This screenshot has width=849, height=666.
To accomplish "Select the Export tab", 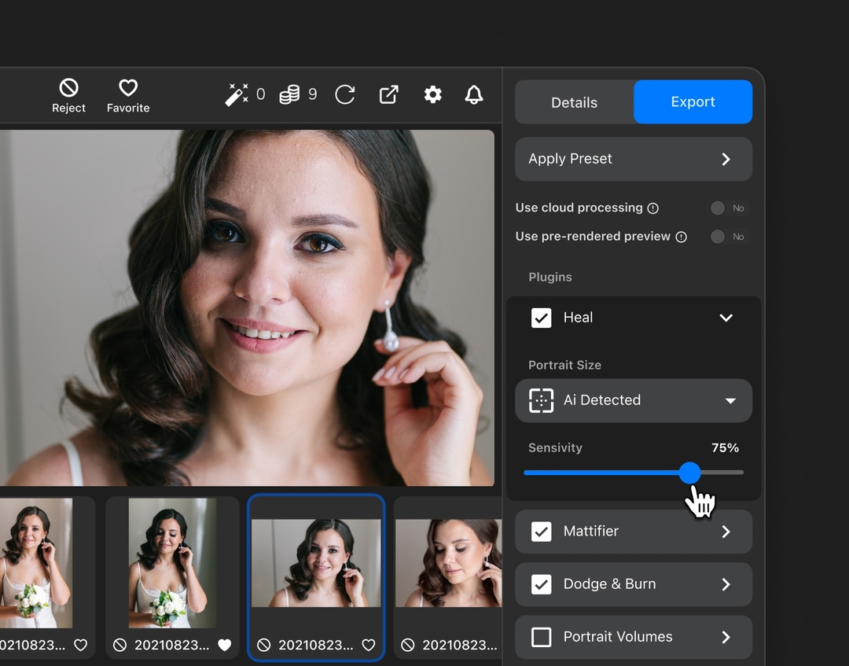I will 693,101.
